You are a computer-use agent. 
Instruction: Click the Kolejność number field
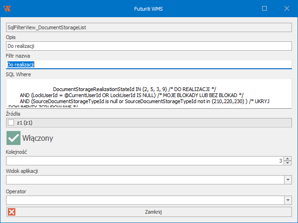pos(140,161)
